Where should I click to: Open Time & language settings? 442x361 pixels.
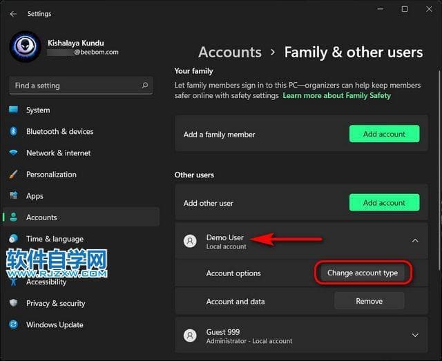(54, 239)
